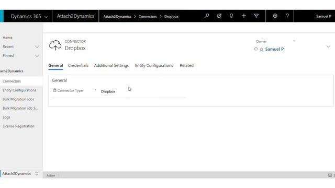Viewport: 335px width, 188px height.
Task: Open License Registration in the sidebar
Action: coord(18,126)
